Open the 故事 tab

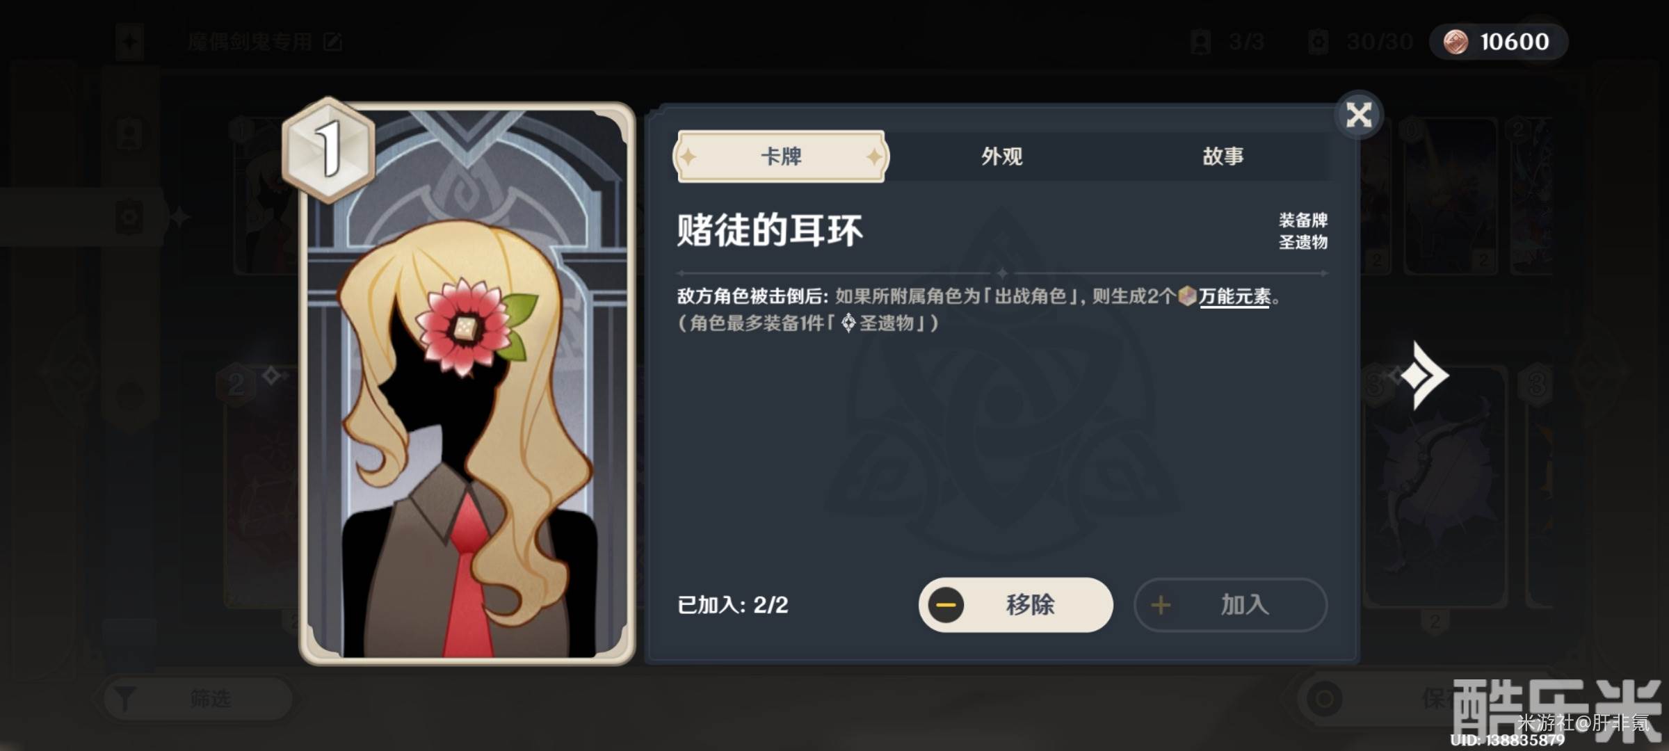coord(1223,156)
